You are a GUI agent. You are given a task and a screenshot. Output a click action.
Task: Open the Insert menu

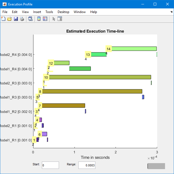tap(37, 12)
